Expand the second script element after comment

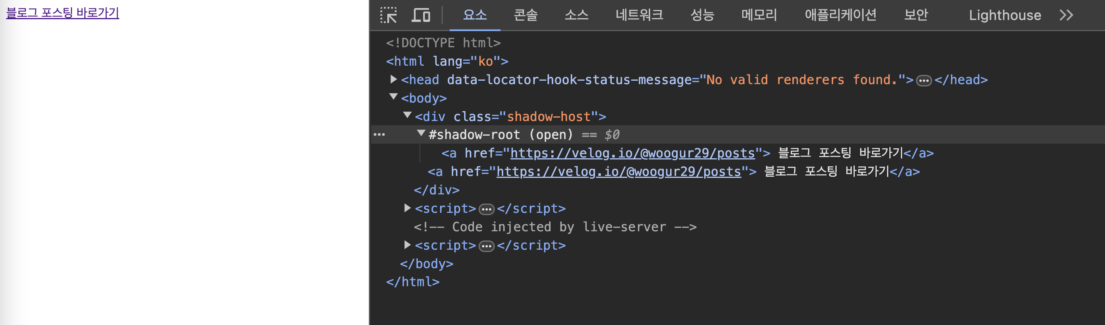(x=407, y=245)
